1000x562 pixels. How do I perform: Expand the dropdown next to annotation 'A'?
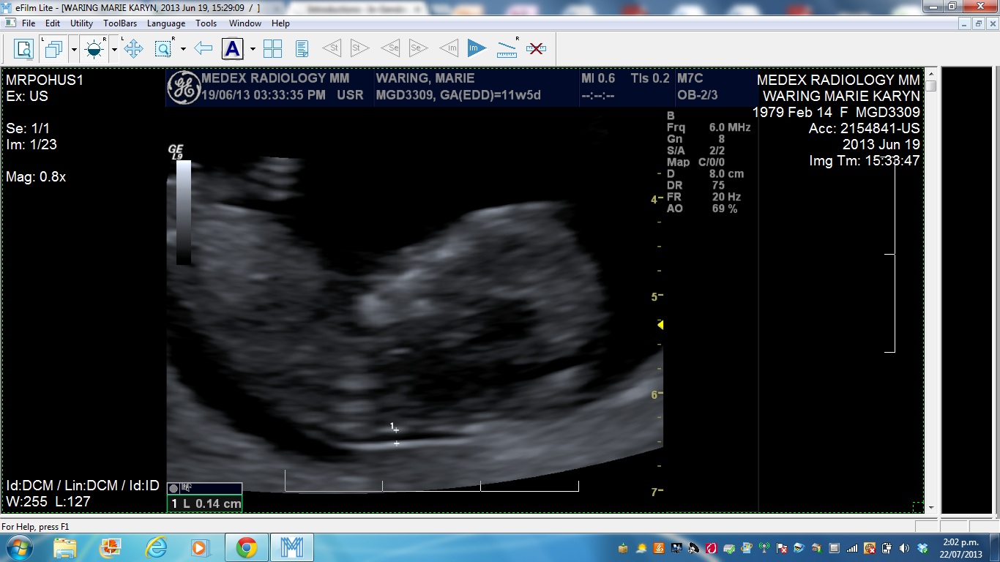tap(253, 49)
